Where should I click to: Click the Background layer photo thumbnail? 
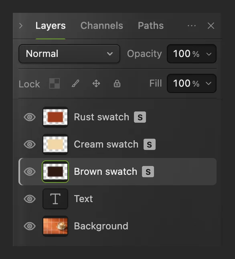coord(55,226)
